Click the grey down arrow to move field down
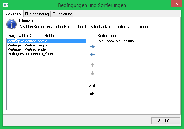This screenshot has width=184, height=129. tap(92, 73)
